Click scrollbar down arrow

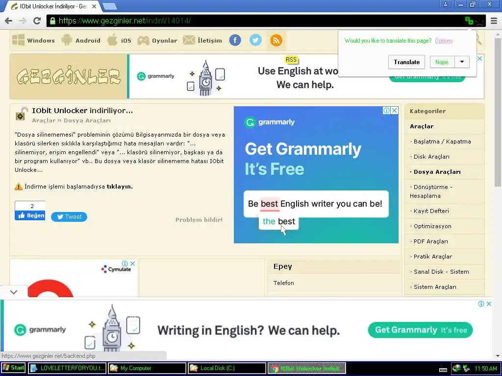click(498, 356)
